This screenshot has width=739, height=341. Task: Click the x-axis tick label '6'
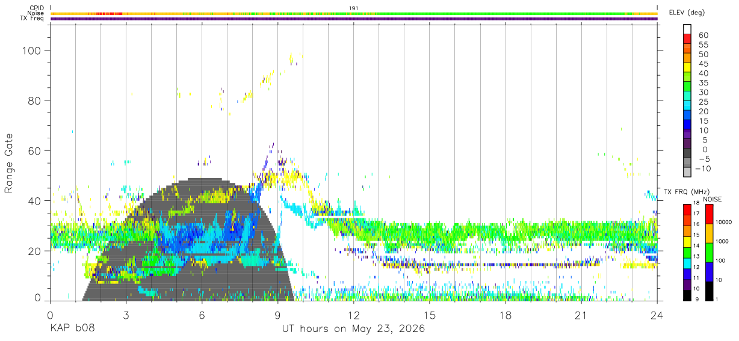coord(202,315)
